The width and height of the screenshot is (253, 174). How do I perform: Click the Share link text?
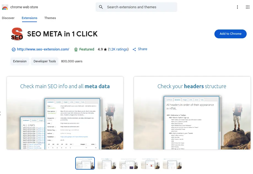click(x=142, y=49)
